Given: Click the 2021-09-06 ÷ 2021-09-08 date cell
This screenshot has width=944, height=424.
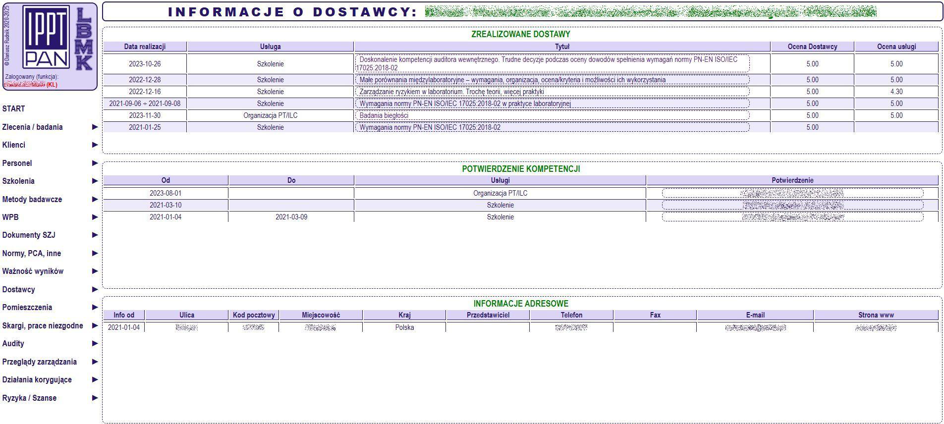Looking at the screenshot, I should (145, 104).
